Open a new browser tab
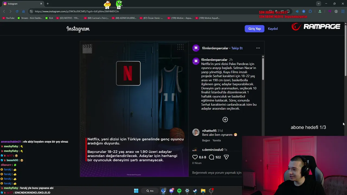This screenshot has height=195, width=347. (x=48, y=4)
